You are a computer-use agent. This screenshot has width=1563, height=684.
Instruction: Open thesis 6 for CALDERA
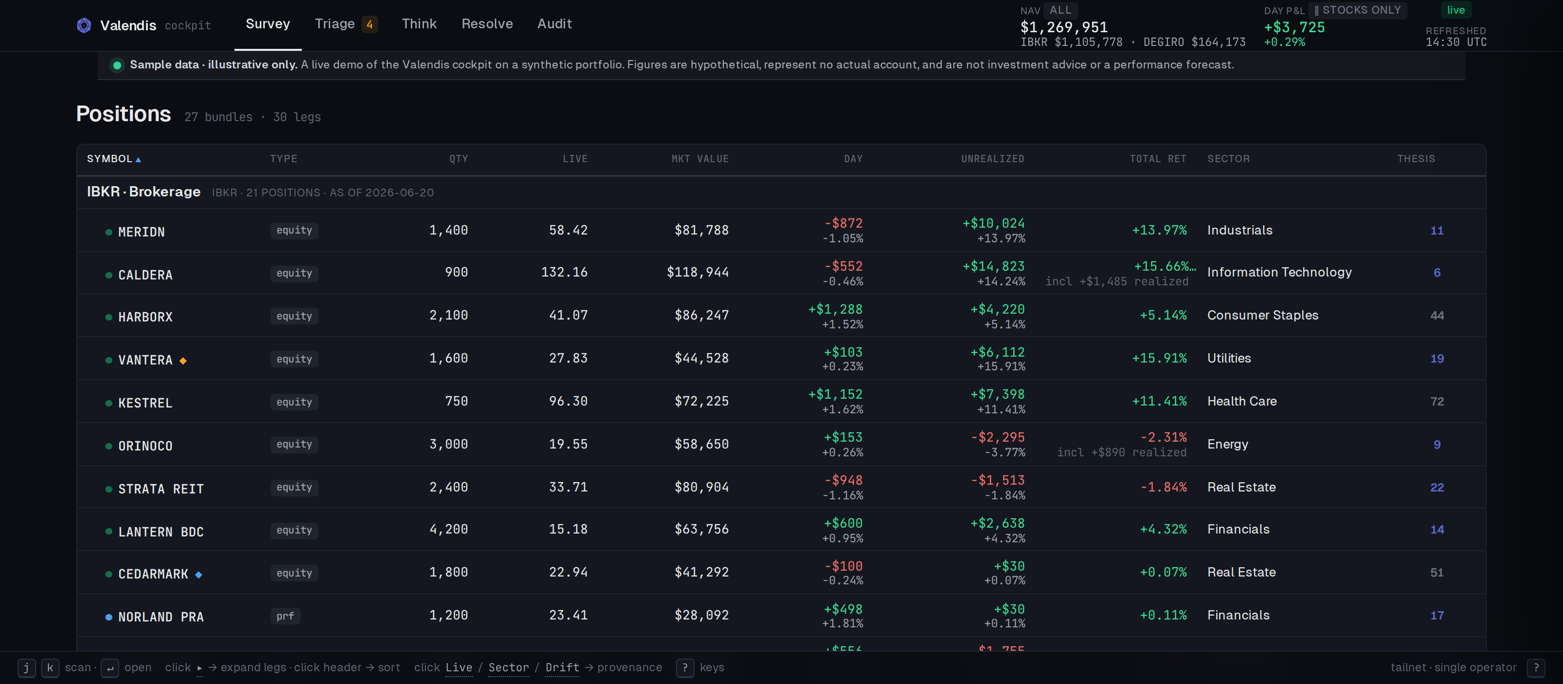(x=1436, y=273)
